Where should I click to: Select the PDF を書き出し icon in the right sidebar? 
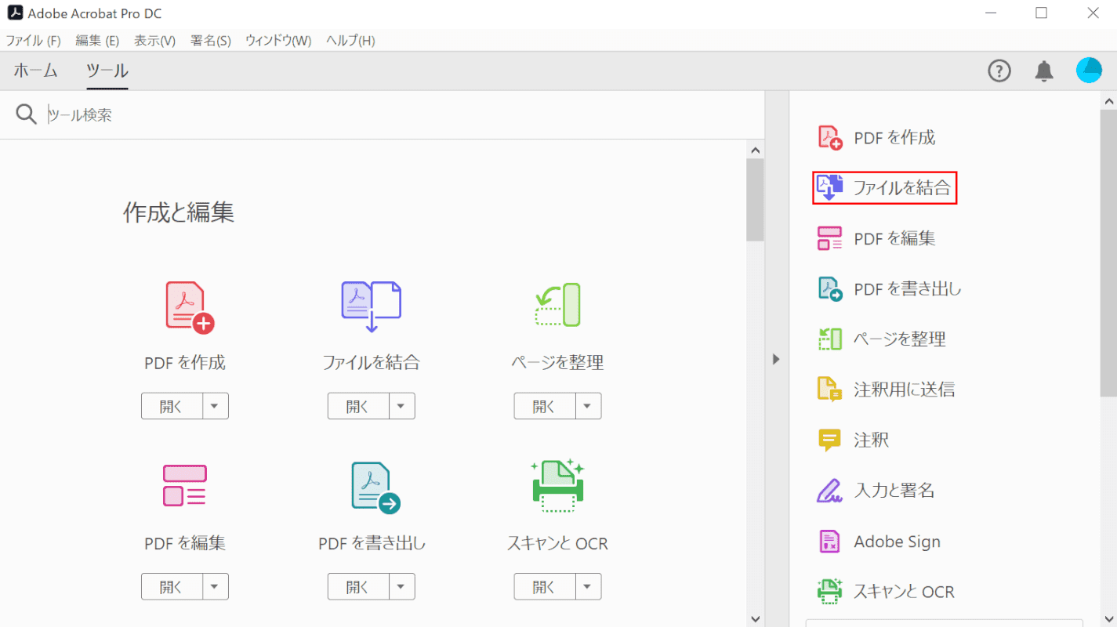coord(830,289)
